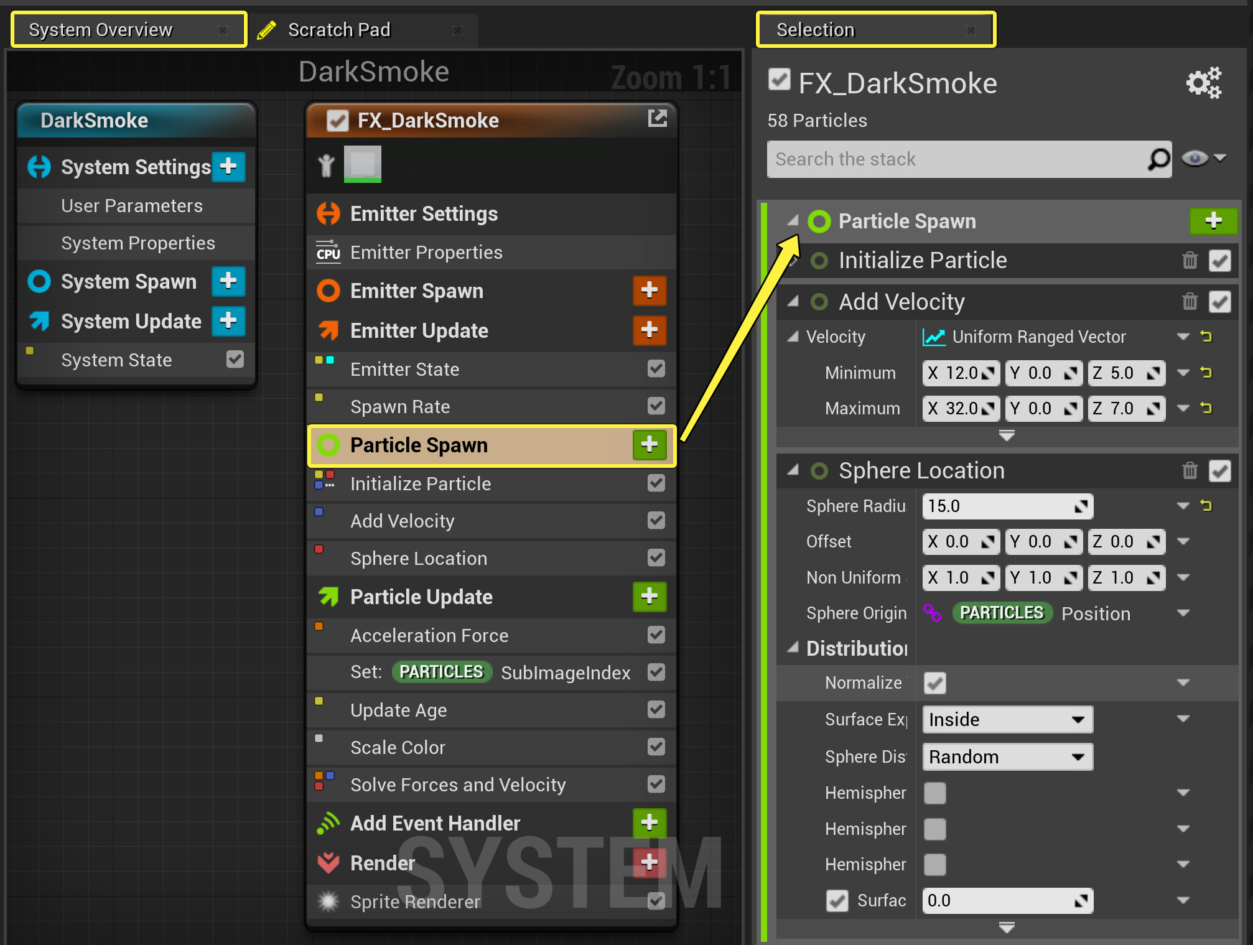Switch to the Scratch Pad tab
This screenshot has height=945, width=1253.
pyautogui.click(x=339, y=30)
